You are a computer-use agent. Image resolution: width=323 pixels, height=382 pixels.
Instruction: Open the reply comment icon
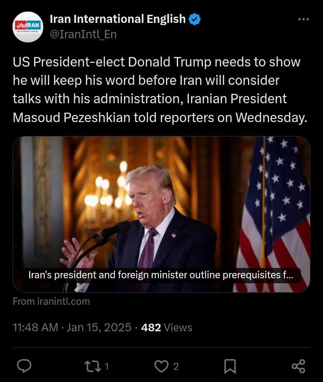[x=24, y=366]
